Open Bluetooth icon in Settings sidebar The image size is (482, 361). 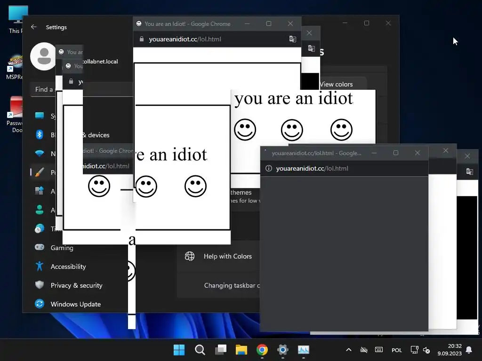point(40,134)
